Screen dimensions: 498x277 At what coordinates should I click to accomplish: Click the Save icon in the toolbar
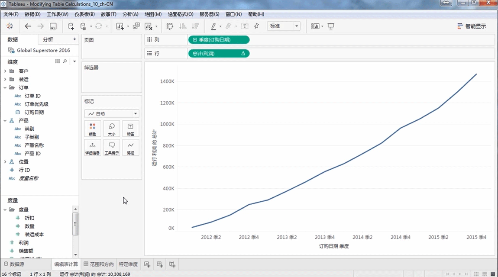point(53,26)
